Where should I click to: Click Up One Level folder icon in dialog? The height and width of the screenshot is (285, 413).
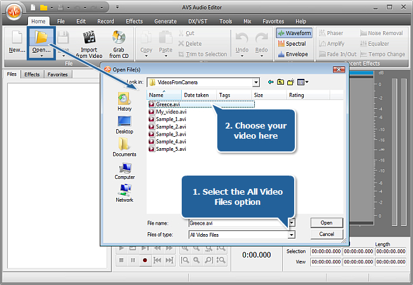[280, 82]
